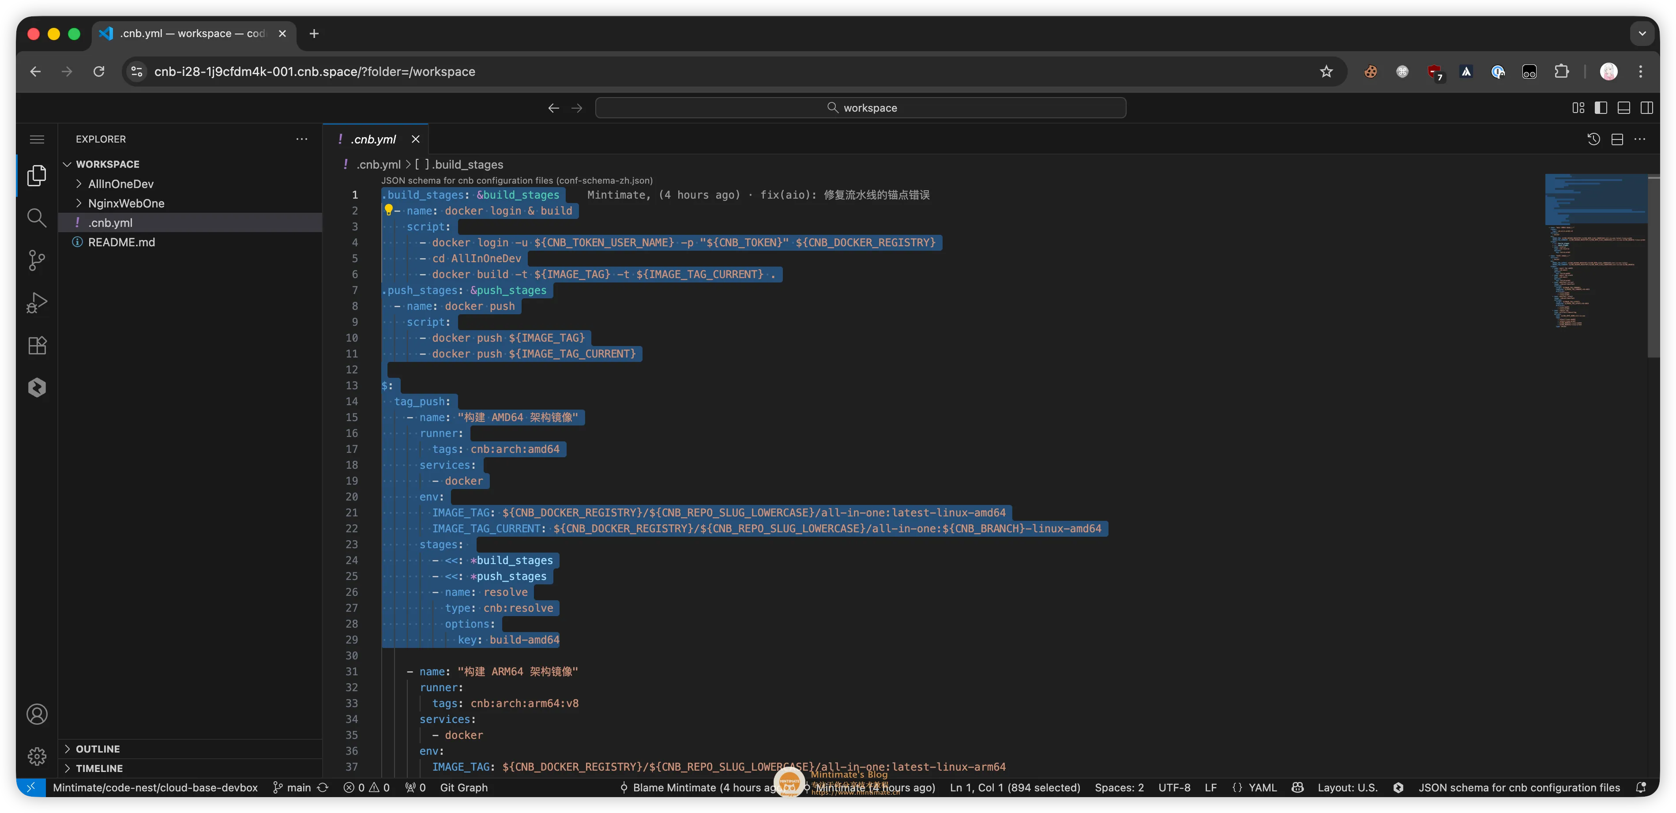Click the Accounts icon in activity bar
The image size is (1676, 813).
tap(37, 714)
